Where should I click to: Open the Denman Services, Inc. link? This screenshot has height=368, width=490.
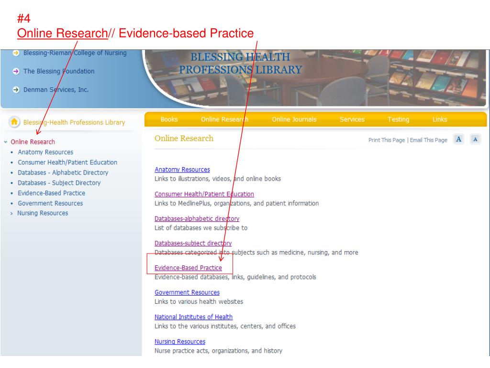click(56, 90)
